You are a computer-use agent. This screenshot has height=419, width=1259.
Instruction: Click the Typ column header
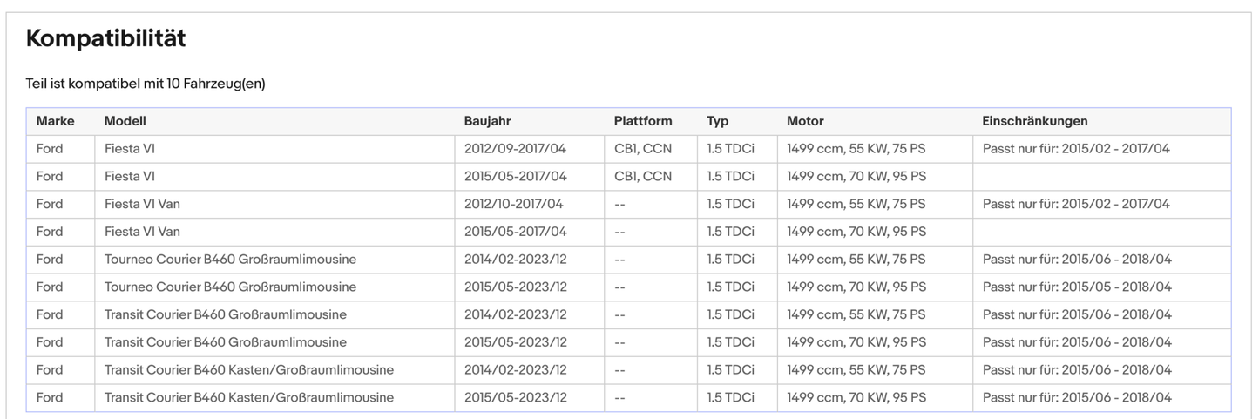tap(718, 121)
